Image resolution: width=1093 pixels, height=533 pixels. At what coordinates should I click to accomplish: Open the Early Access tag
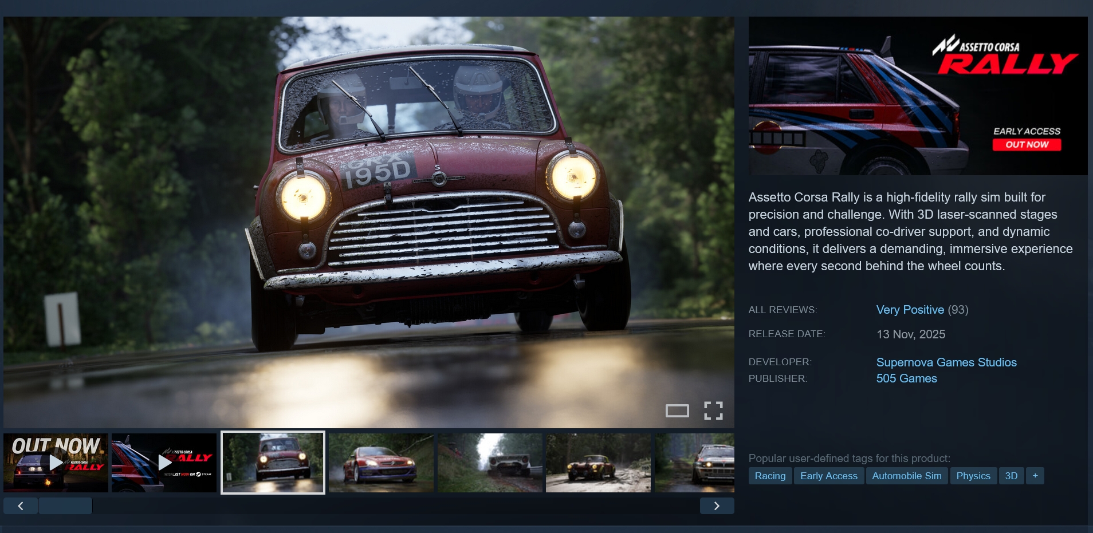(829, 476)
